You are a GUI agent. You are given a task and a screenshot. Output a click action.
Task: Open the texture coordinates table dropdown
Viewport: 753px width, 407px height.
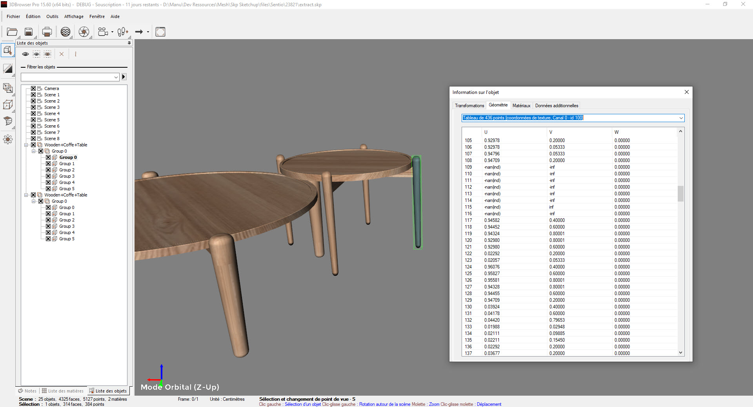point(681,118)
